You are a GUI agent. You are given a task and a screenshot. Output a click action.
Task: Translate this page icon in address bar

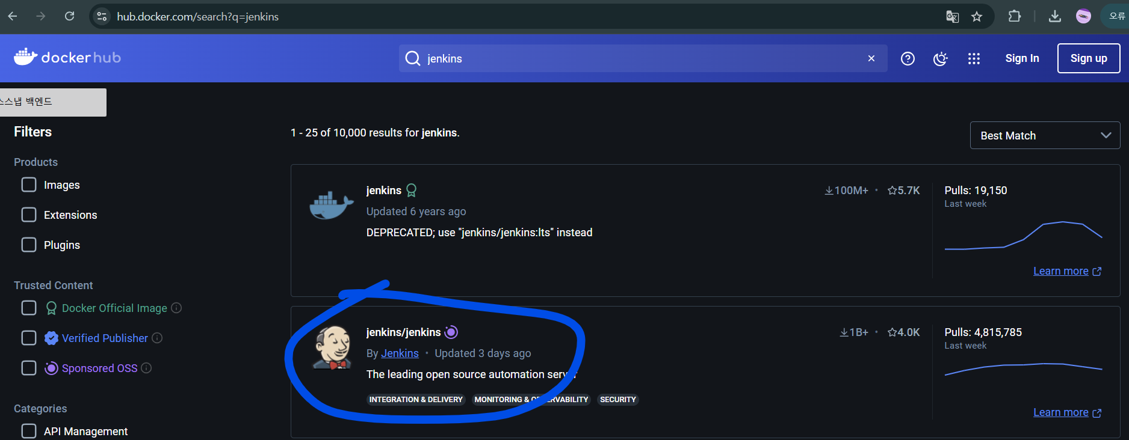pyautogui.click(x=952, y=16)
